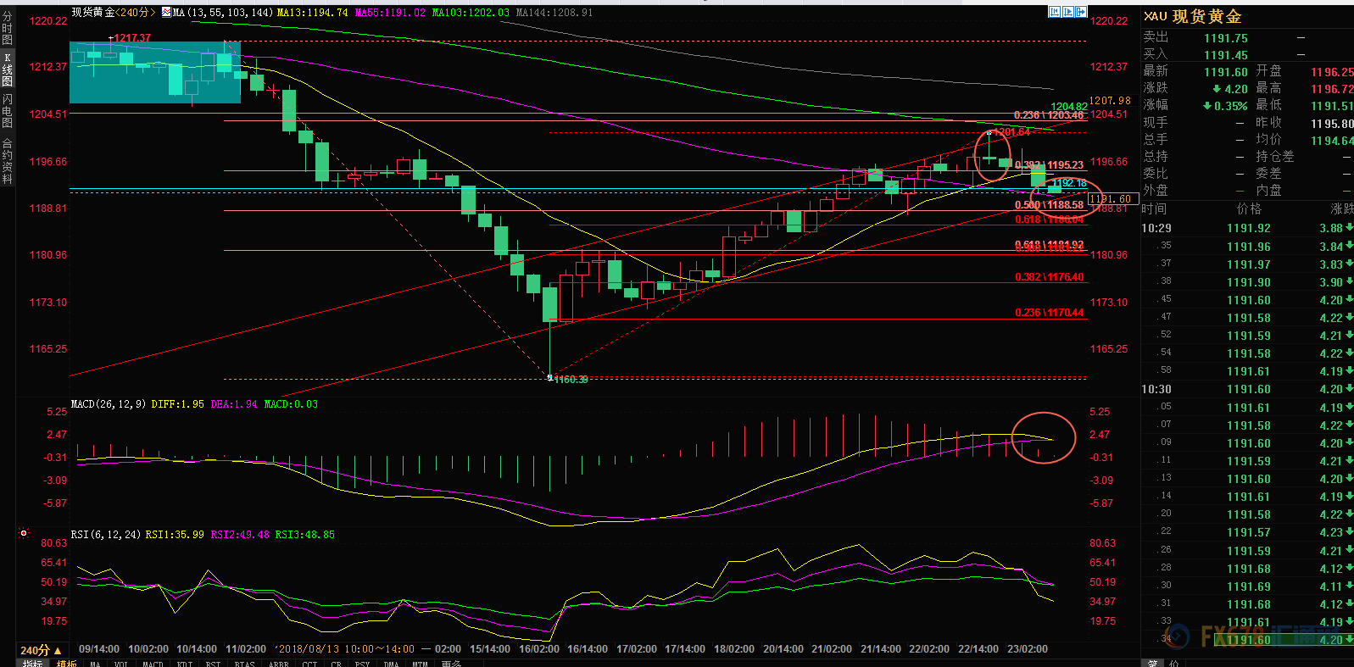This screenshot has width=1354, height=667.
Task: Click the RSI1:35.99 value
Action: pyautogui.click(x=175, y=535)
